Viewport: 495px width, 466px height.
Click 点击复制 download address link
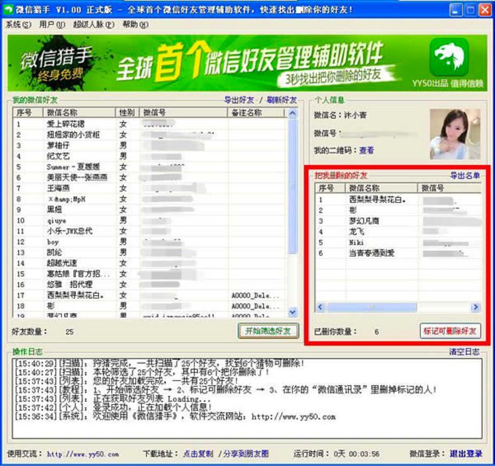point(198,453)
